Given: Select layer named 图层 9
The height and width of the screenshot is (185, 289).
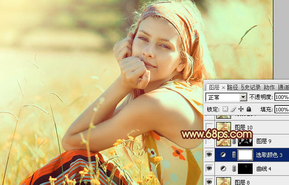Looking at the screenshot, I should (x=264, y=141).
